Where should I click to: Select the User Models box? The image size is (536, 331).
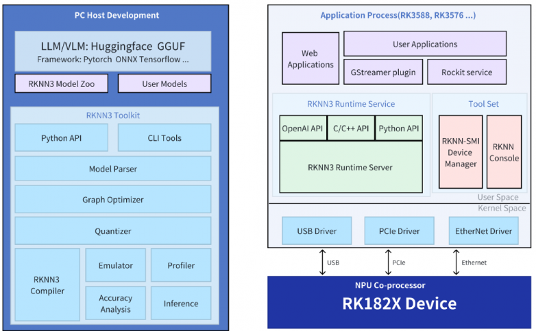click(165, 83)
